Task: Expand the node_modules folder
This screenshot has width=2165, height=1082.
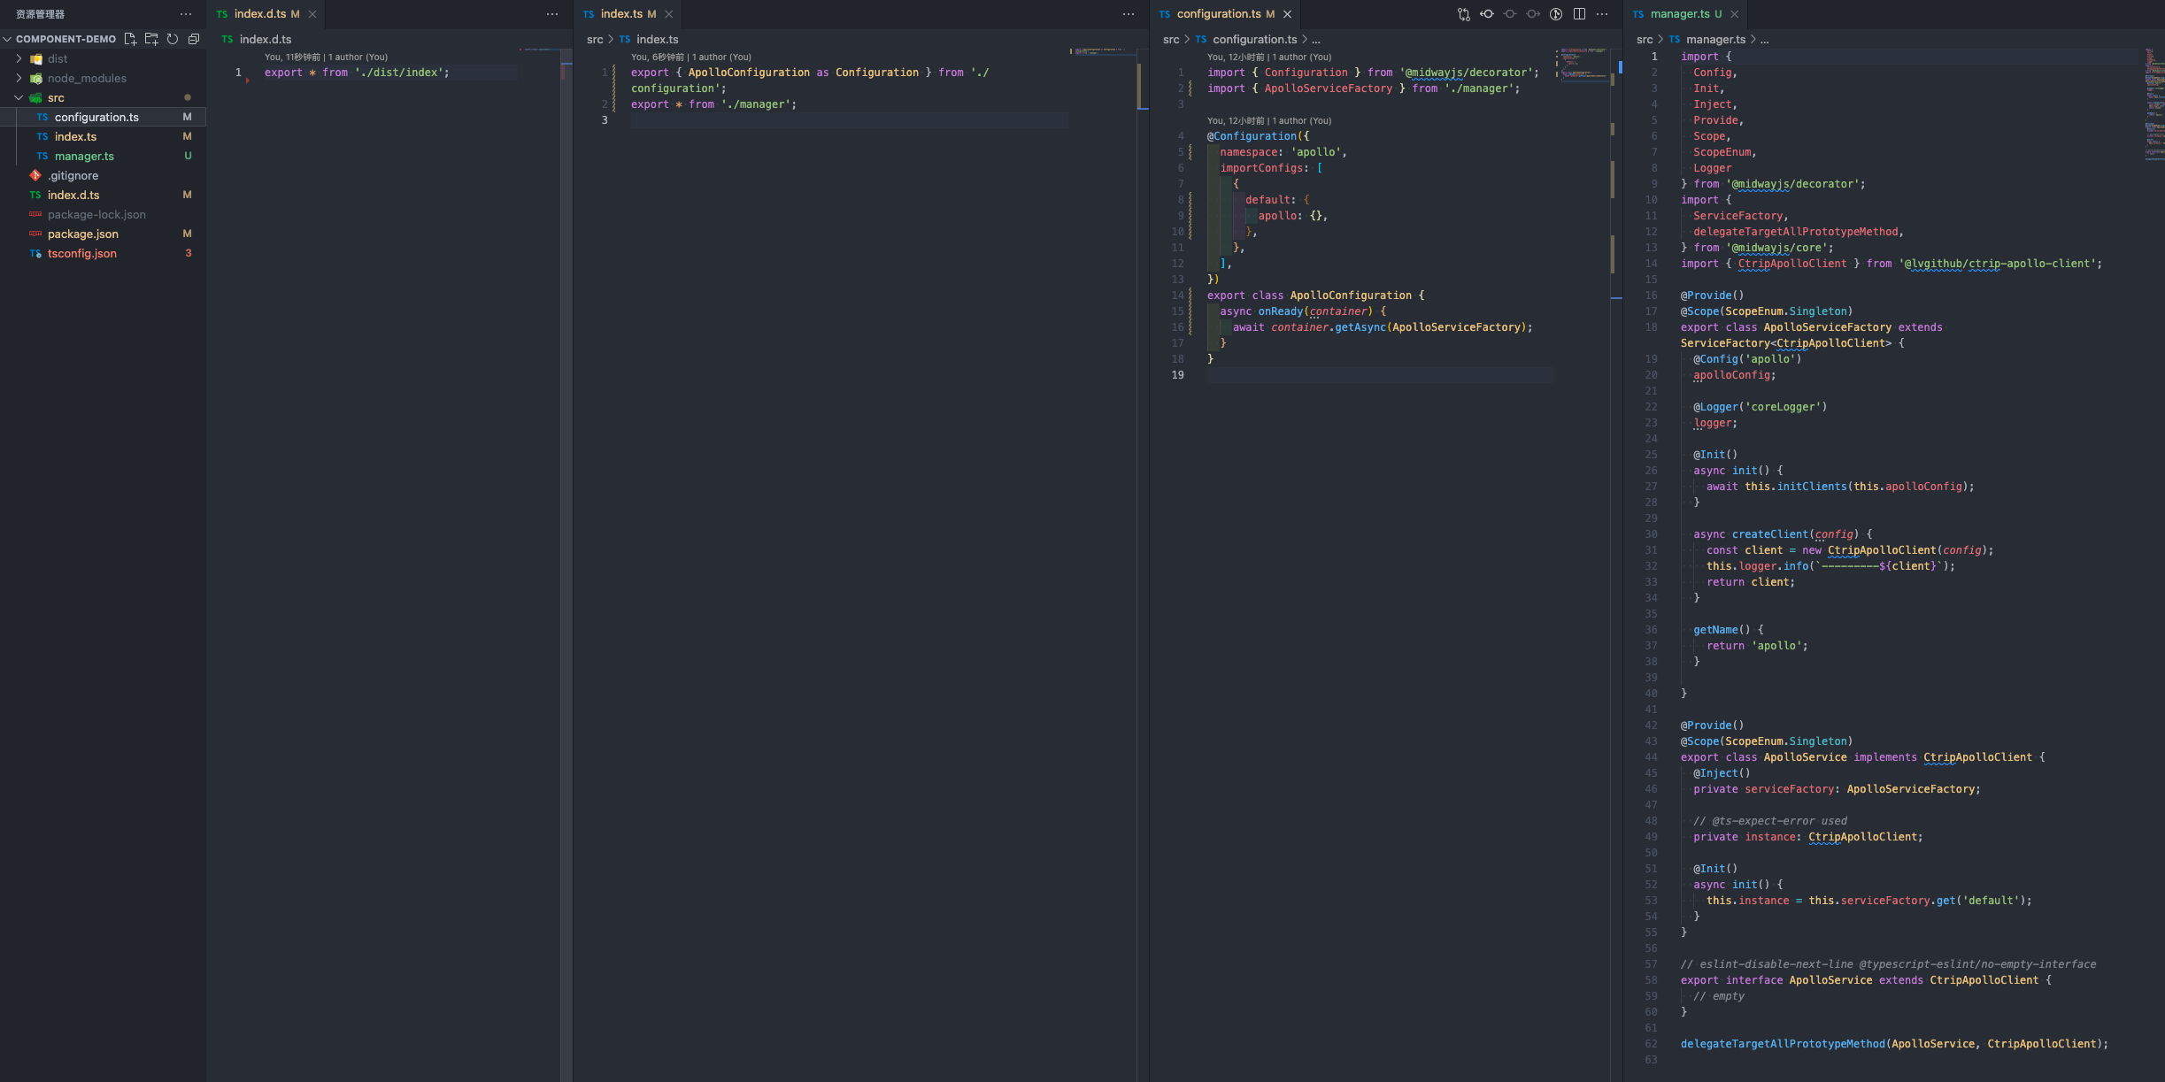Action: [19, 78]
